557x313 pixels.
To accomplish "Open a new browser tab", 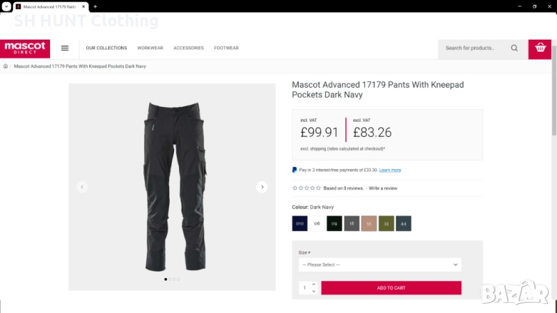I will (x=95, y=6).
